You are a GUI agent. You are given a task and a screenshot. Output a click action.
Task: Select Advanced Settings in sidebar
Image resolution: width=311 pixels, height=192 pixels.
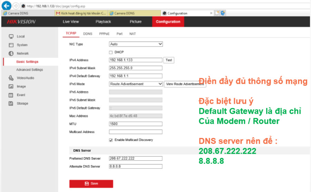(x=30, y=70)
